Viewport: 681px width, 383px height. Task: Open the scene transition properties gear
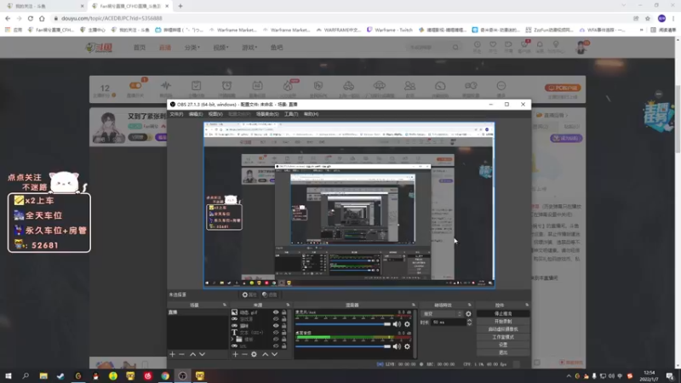point(468,313)
